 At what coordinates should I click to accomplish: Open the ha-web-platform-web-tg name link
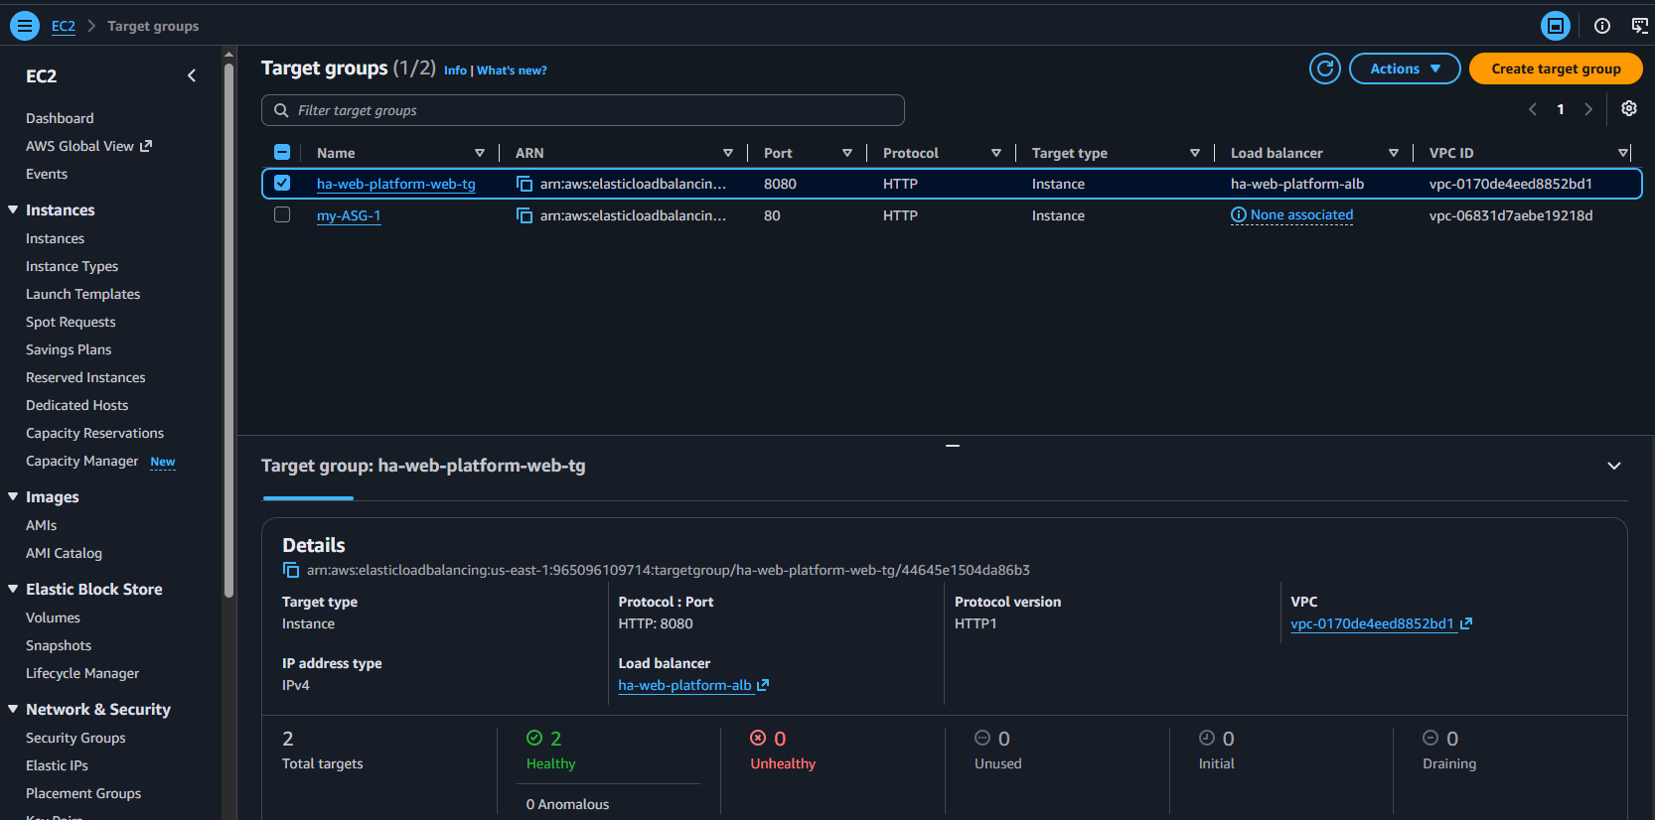coord(395,184)
